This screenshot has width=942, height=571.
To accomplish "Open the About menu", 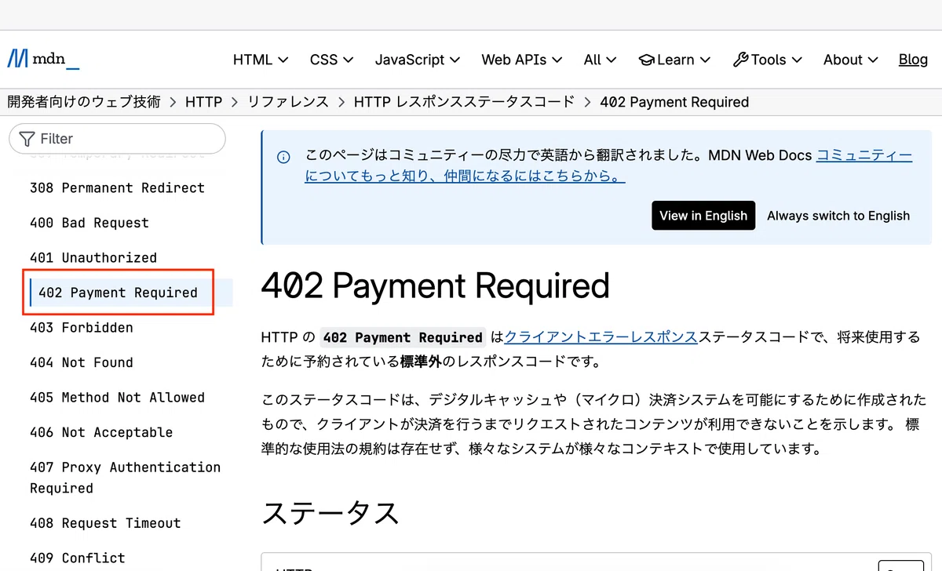I will point(850,60).
